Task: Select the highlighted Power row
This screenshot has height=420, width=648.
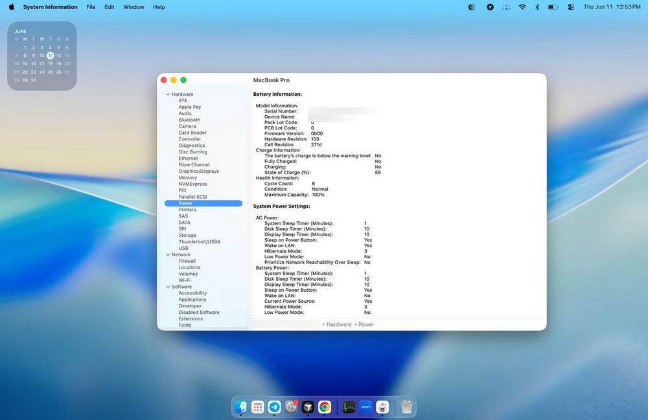Action: (203, 203)
